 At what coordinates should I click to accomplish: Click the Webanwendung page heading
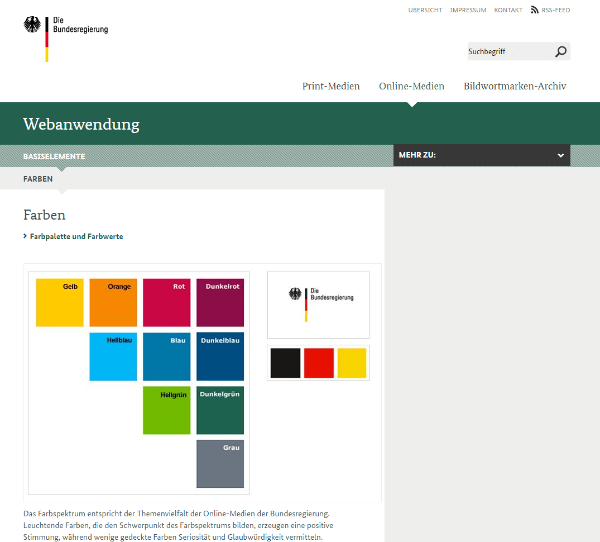[x=81, y=125]
